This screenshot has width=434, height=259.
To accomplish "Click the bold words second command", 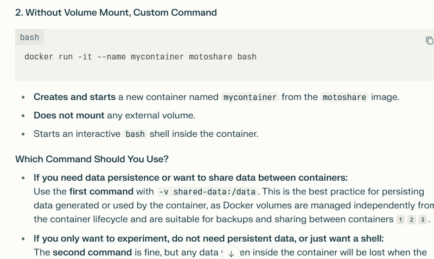I will point(92,252).
